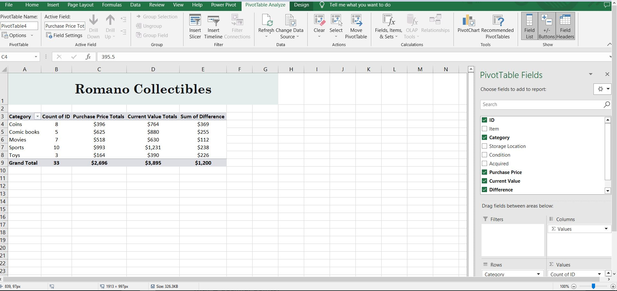Viewport: 617px width, 291px height.
Task: Open the PivotTable Fields layout gear menu
Action: 602,89
